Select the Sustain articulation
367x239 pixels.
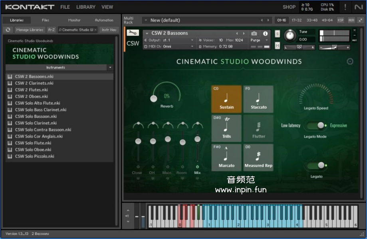pyautogui.click(x=226, y=99)
